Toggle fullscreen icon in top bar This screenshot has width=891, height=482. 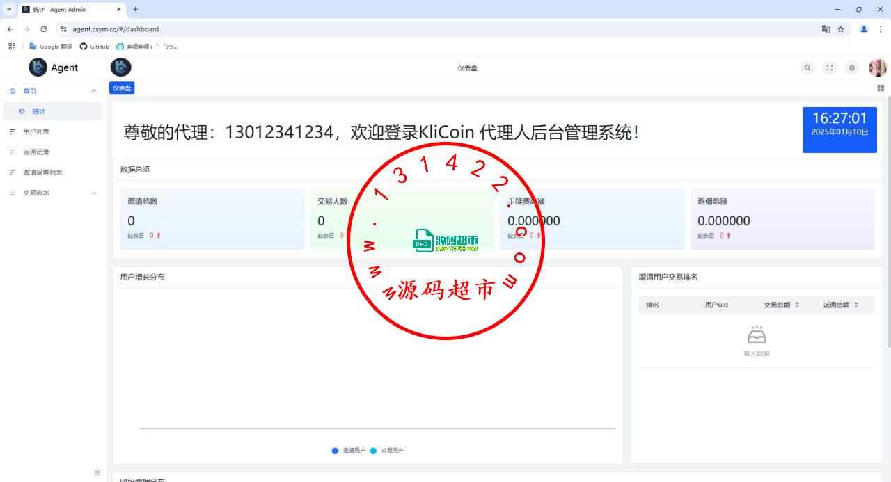click(x=830, y=67)
